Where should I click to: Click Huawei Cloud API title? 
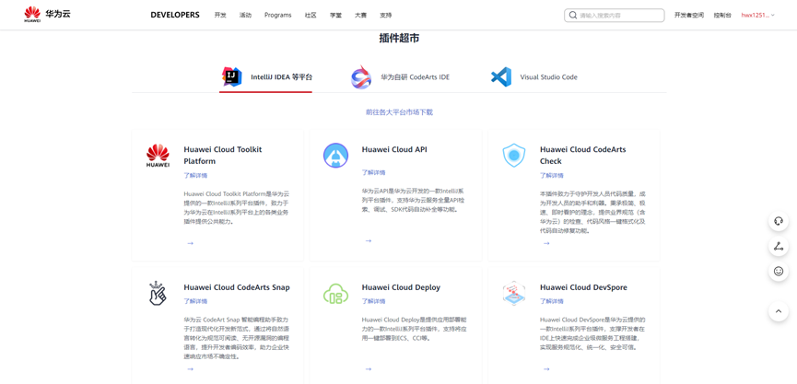click(x=394, y=150)
